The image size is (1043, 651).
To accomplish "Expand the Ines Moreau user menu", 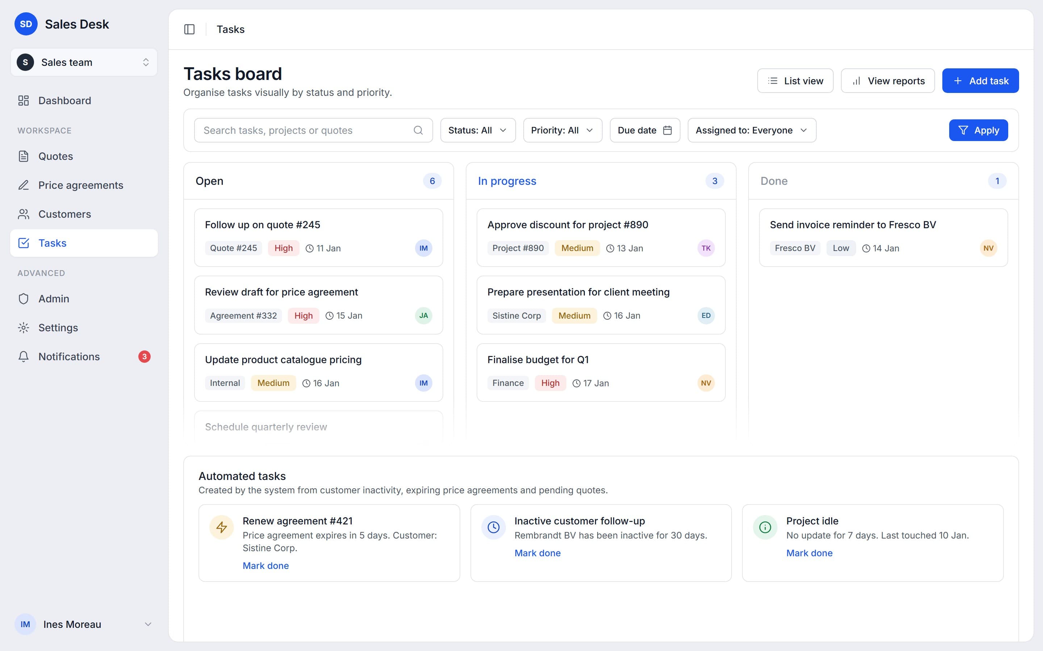I will [84, 624].
